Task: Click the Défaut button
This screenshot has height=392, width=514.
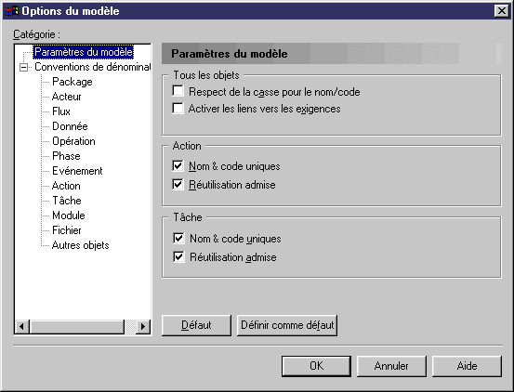Action: pos(196,325)
